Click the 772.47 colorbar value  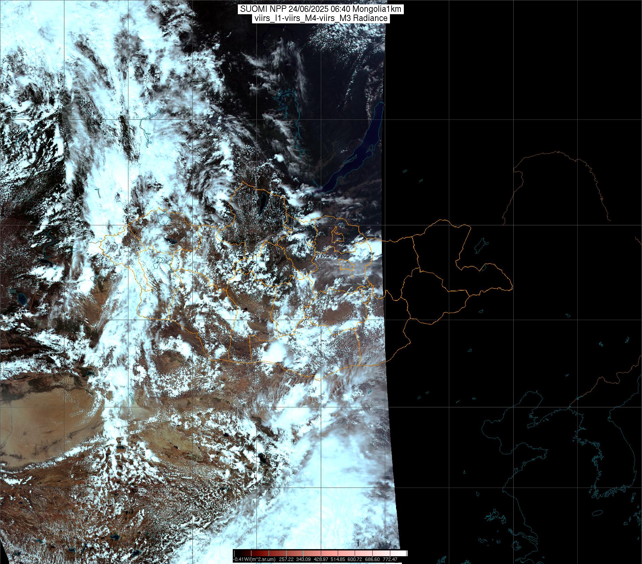(x=390, y=559)
